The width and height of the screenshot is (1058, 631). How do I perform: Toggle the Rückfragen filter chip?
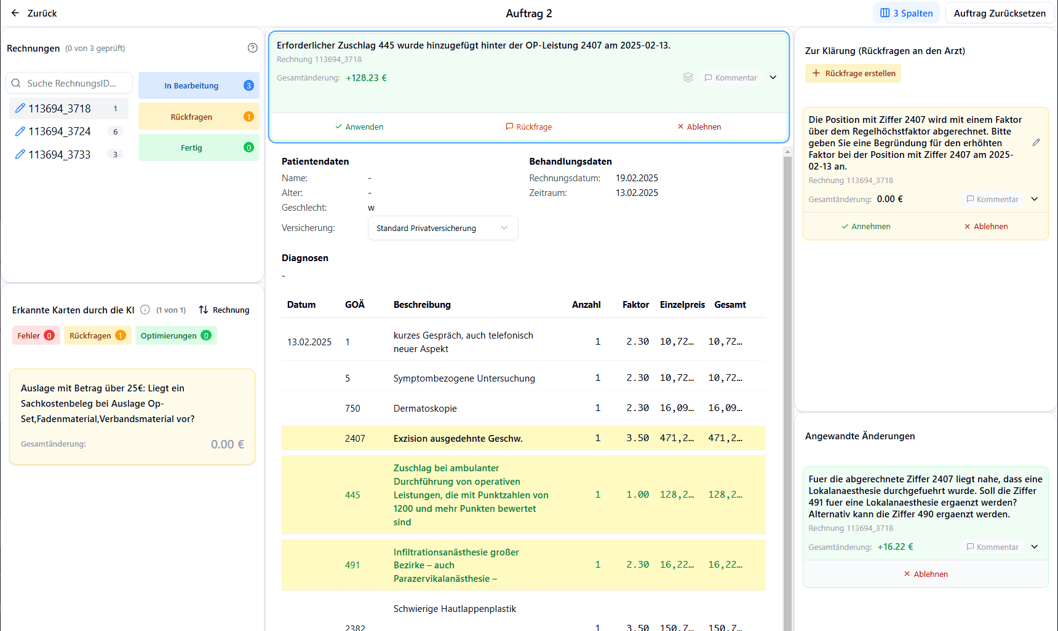[97, 335]
